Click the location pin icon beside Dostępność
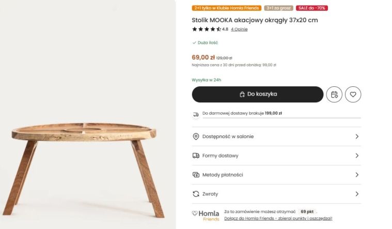The height and width of the screenshot is (229, 392). coord(196,136)
